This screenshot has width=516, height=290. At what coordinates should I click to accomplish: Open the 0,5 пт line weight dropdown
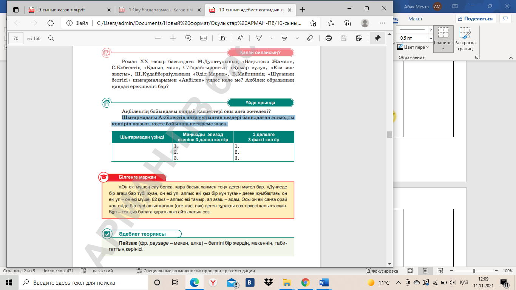tap(431, 38)
